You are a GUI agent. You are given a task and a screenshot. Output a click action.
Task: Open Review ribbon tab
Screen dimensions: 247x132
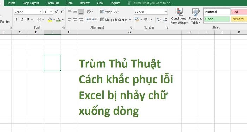tap(85, 3)
